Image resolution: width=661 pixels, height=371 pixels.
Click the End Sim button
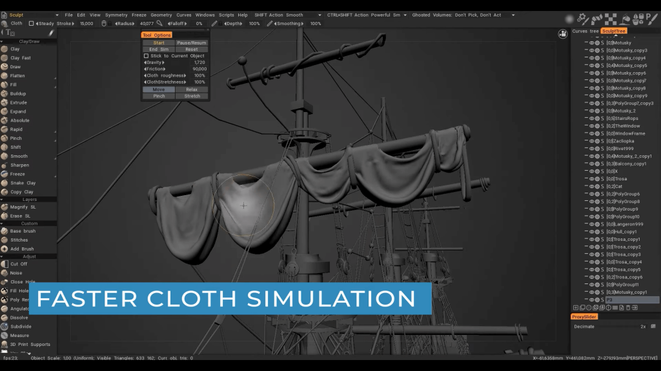pos(159,49)
